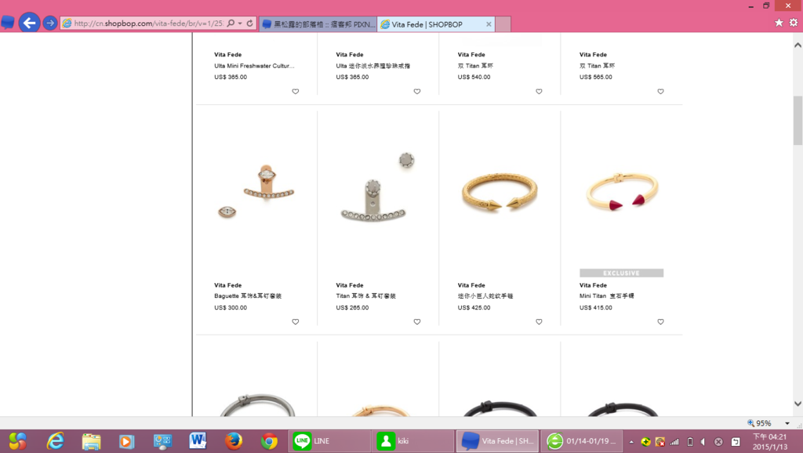
Task: Favorite the US$ 425.00 gold bracelet heart
Action: coord(539,322)
